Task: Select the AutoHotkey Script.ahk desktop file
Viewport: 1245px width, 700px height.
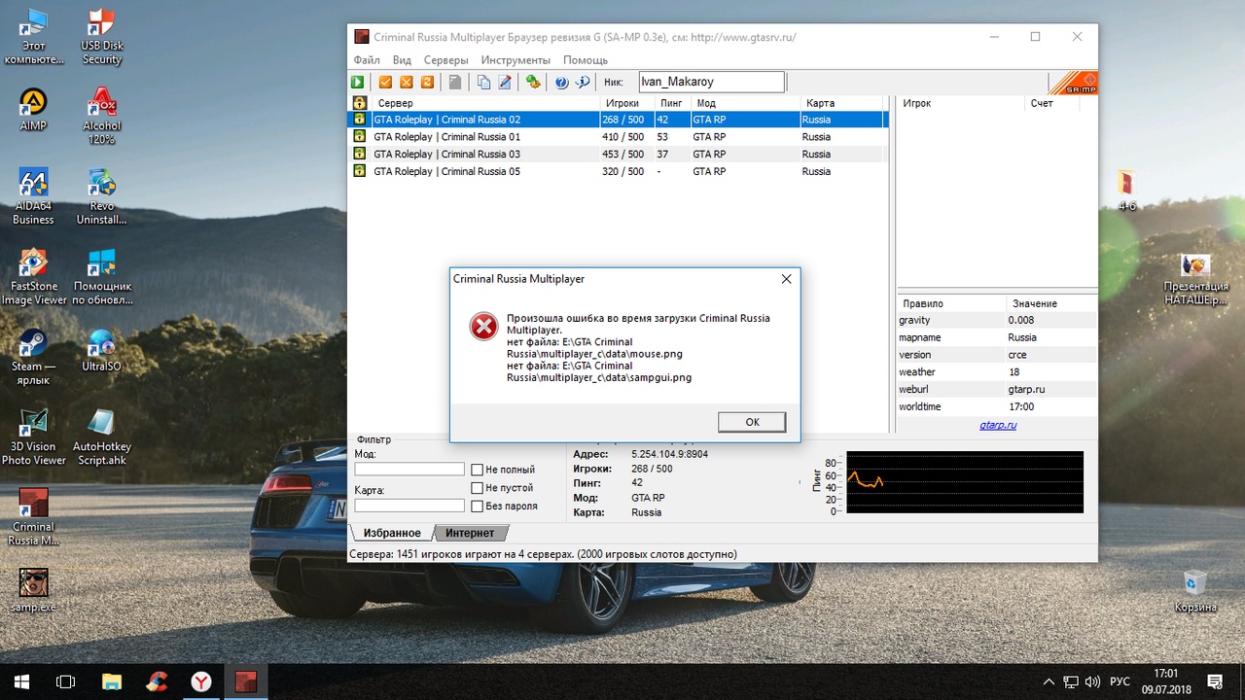Action: pos(101,437)
